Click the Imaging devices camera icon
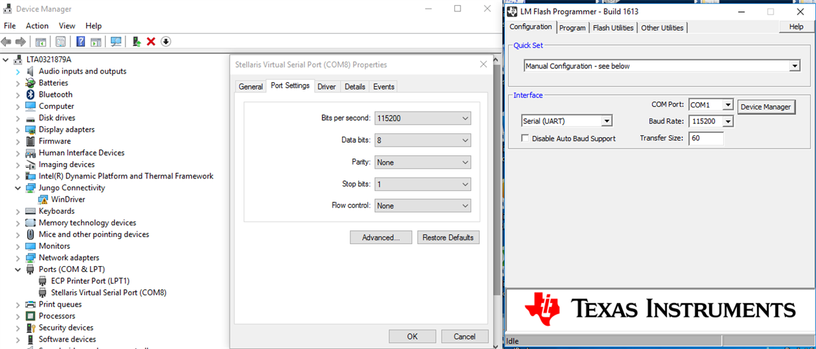816x349 pixels. point(31,165)
